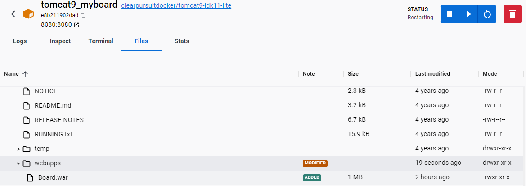Click the Last modified column header
The image size is (526, 186).
point(432,74)
